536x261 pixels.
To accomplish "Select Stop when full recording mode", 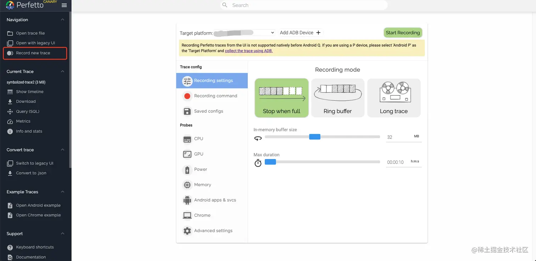I will click(281, 98).
